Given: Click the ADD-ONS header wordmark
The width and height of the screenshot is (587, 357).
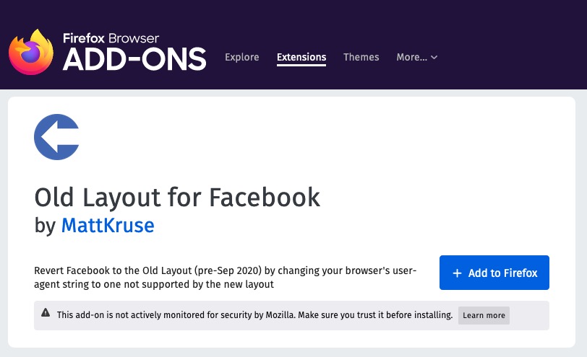Looking at the screenshot, I should [x=134, y=59].
